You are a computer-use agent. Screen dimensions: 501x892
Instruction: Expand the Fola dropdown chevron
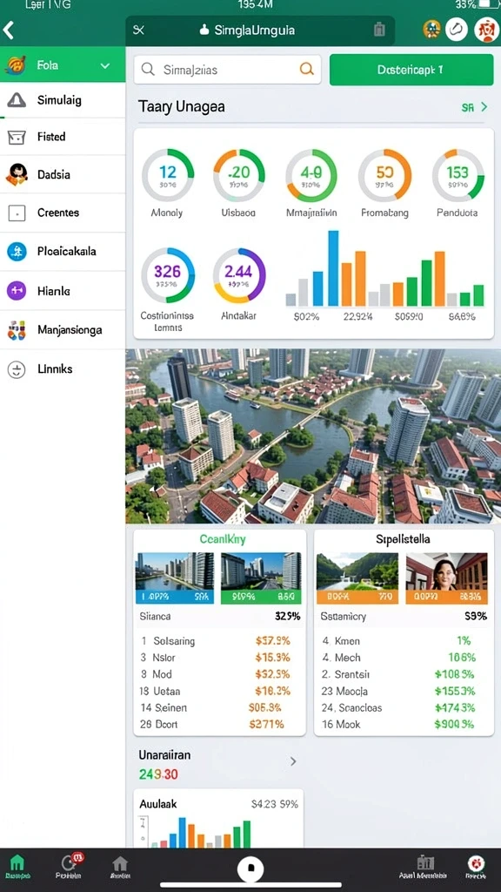105,65
